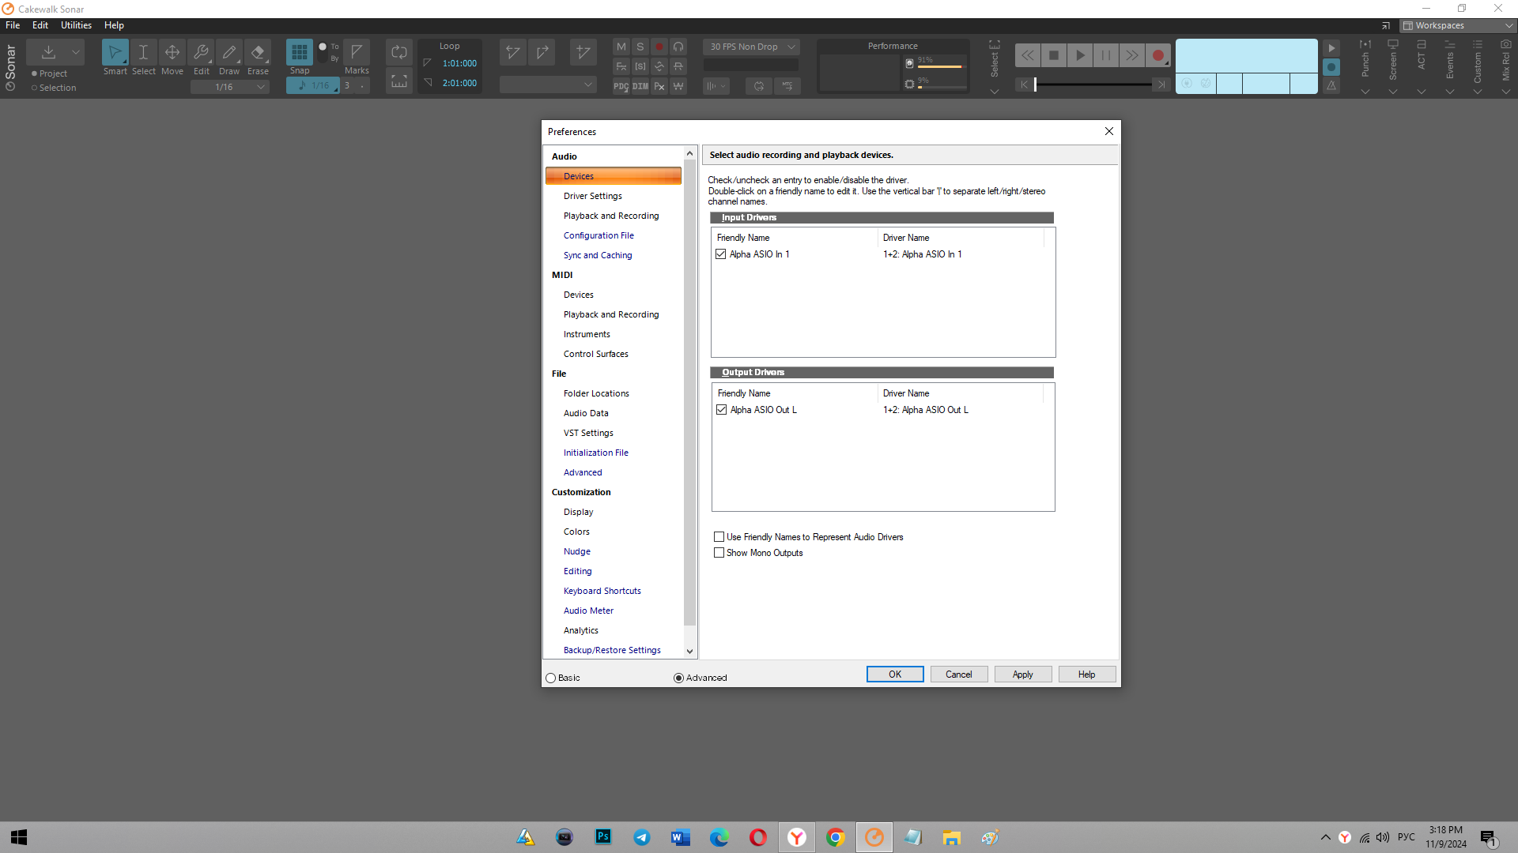
Task: Click Apply in Preferences dialog
Action: [1023, 675]
